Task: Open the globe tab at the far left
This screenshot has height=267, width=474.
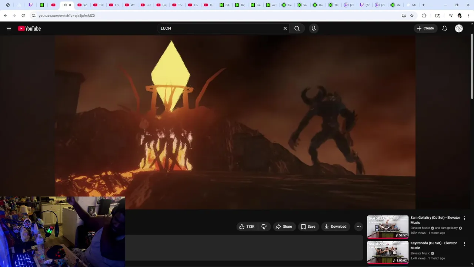Action: 8,5
